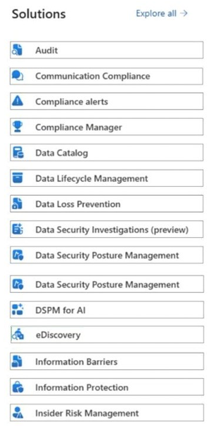Open the Communication Compliance solution
The height and width of the screenshot is (433, 216).
tap(107, 76)
